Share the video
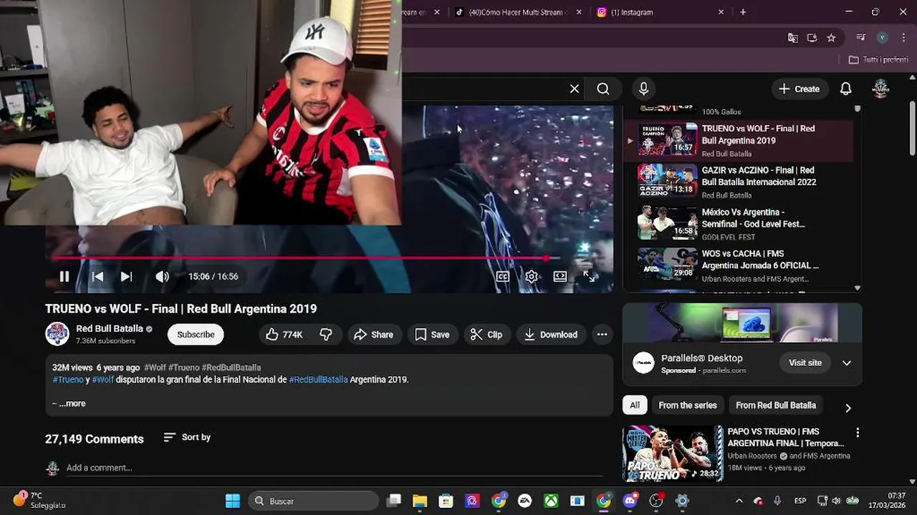The height and width of the screenshot is (515, 917). pyautogui.click(x=373, y=334)
